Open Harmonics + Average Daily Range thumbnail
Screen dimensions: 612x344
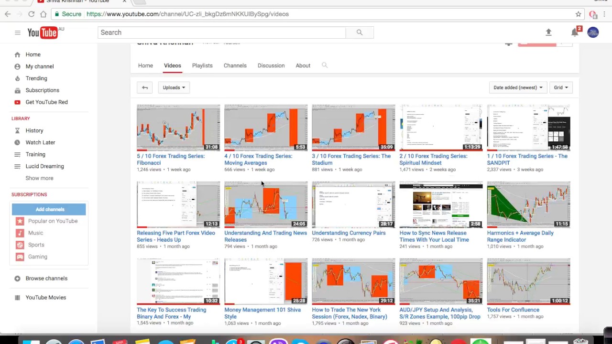pos(528,204)
